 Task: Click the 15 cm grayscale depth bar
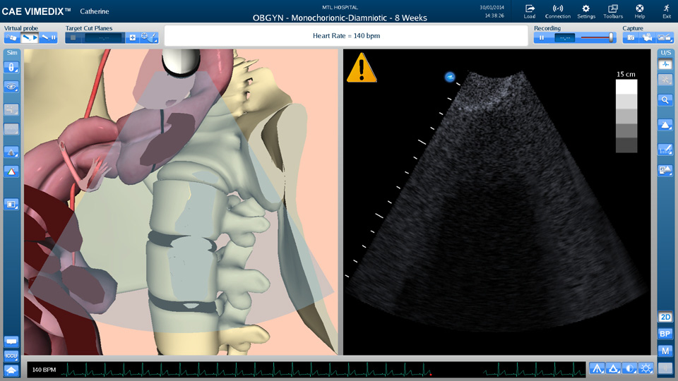pos(626,116)
